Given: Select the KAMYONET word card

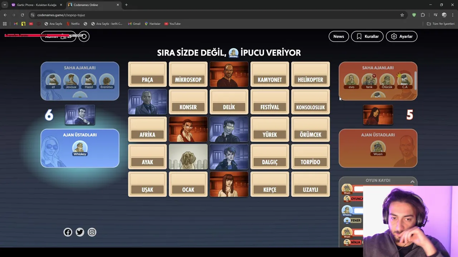Looking at the screenshot, I should click(x=270, y=74).
